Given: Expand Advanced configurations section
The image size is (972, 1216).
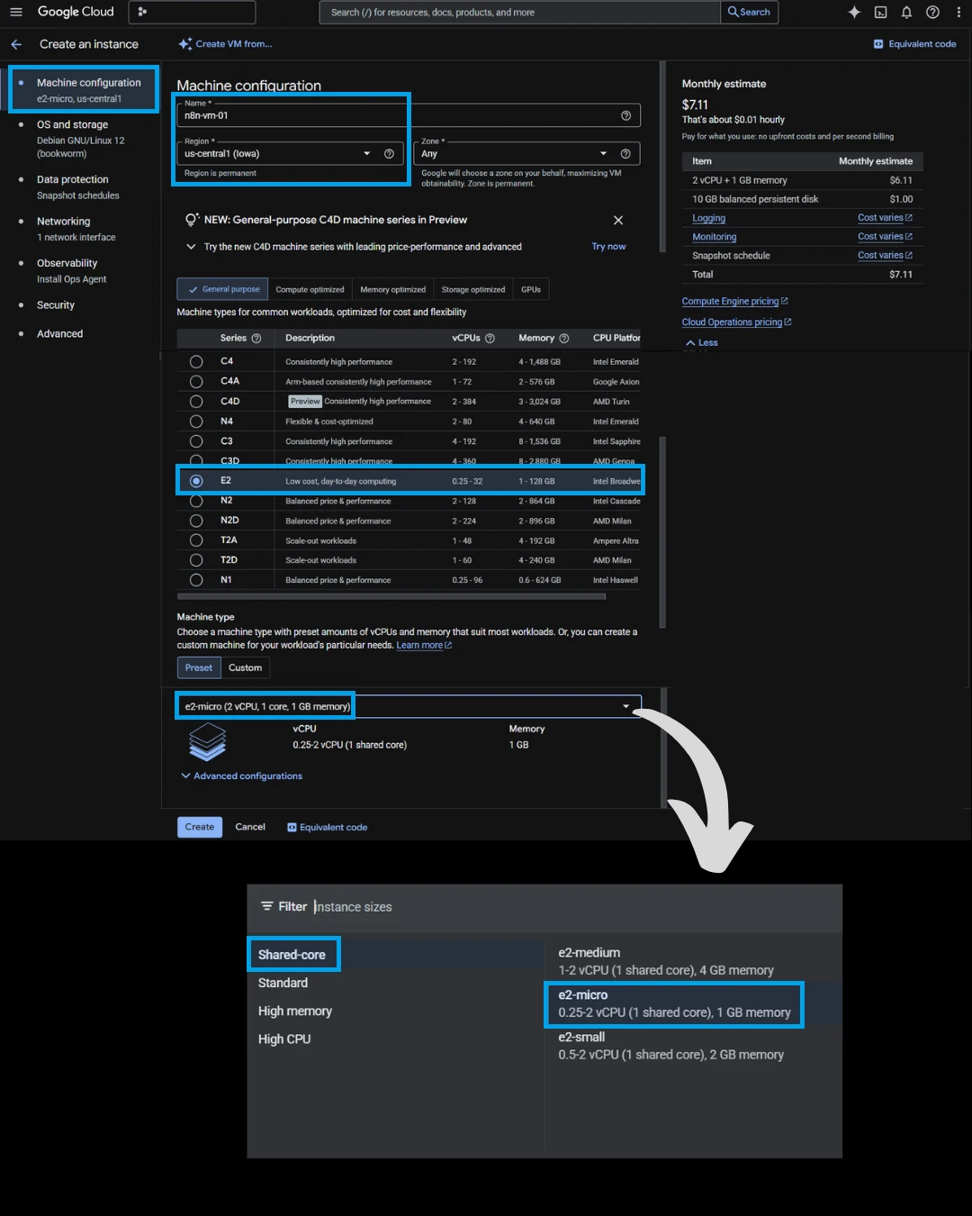Looking at the screenshot, I should [x=241, y=776].
